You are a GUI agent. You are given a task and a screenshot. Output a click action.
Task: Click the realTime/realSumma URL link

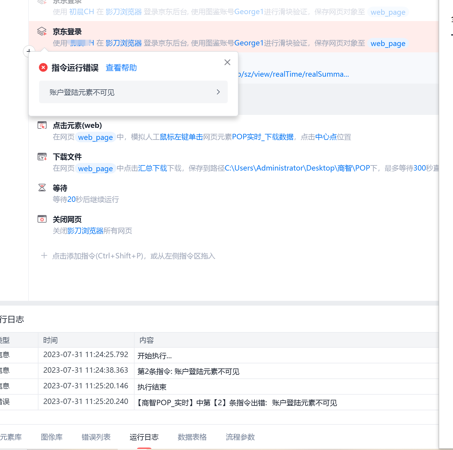(x=293, y=74)
